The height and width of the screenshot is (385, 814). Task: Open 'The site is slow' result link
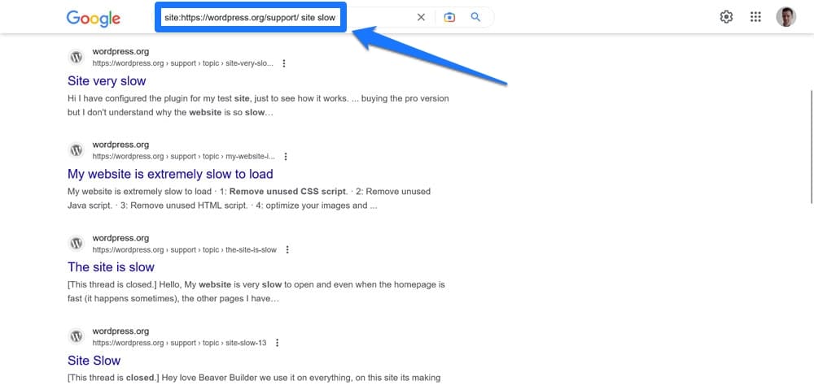(111, 267)
